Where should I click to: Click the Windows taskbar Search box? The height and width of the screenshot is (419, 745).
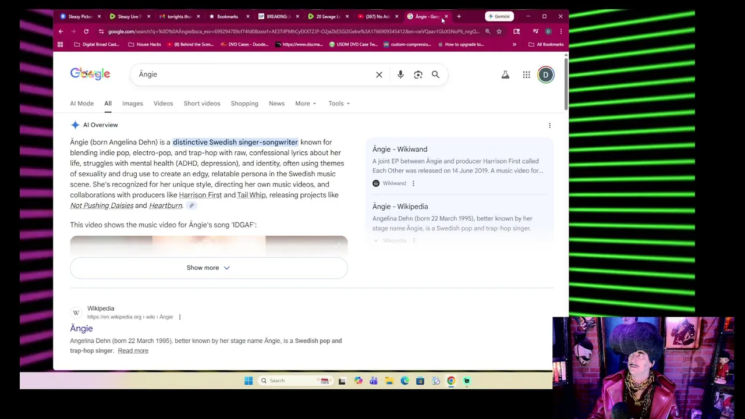(x=295, y=381)
